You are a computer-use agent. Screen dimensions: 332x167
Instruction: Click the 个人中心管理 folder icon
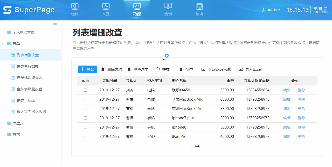(9, 32)
